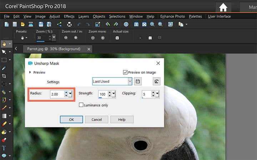Open User Interface menu button
Screen dimensions: 257x160
(219, 16)
